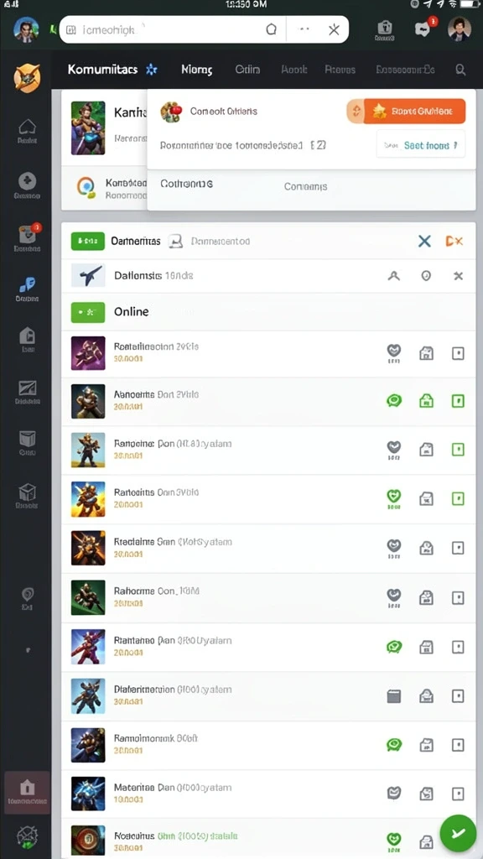Open the user profile avatar at top right
483x859 pixels.
(x=459, y=29)
